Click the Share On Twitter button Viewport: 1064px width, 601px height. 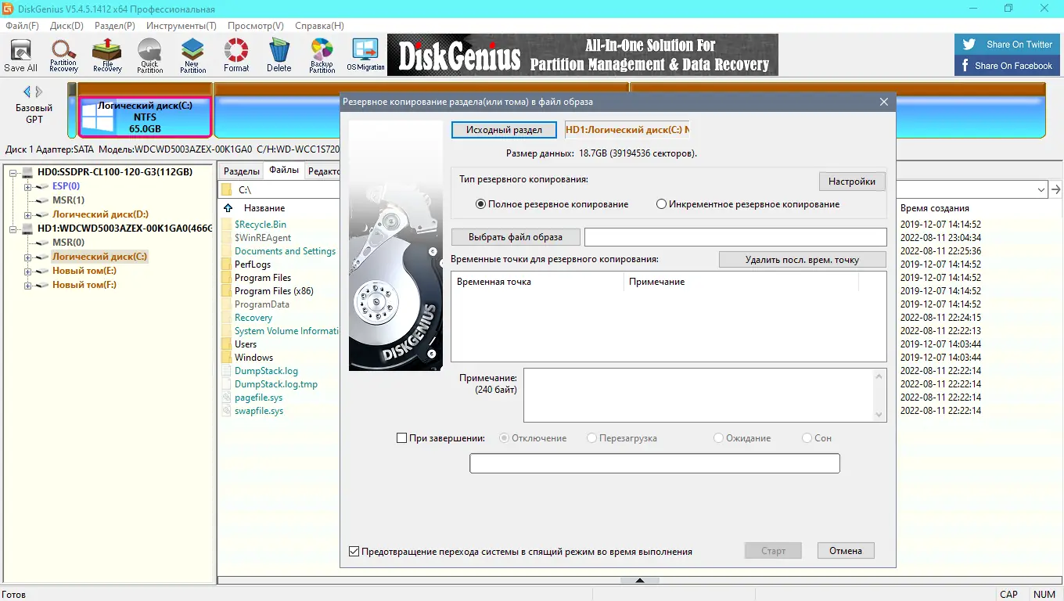point(1008,45)
